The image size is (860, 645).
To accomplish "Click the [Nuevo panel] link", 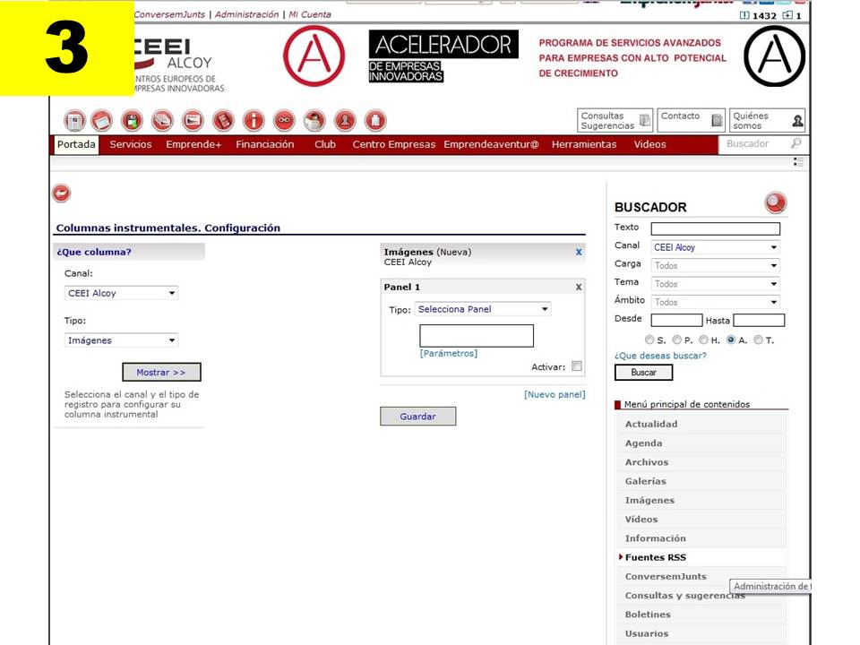I will [x=555, y=394].
